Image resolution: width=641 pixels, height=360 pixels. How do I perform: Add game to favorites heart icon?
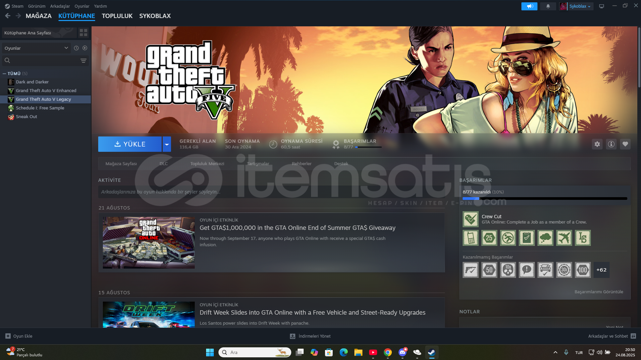tap(625, 144)
